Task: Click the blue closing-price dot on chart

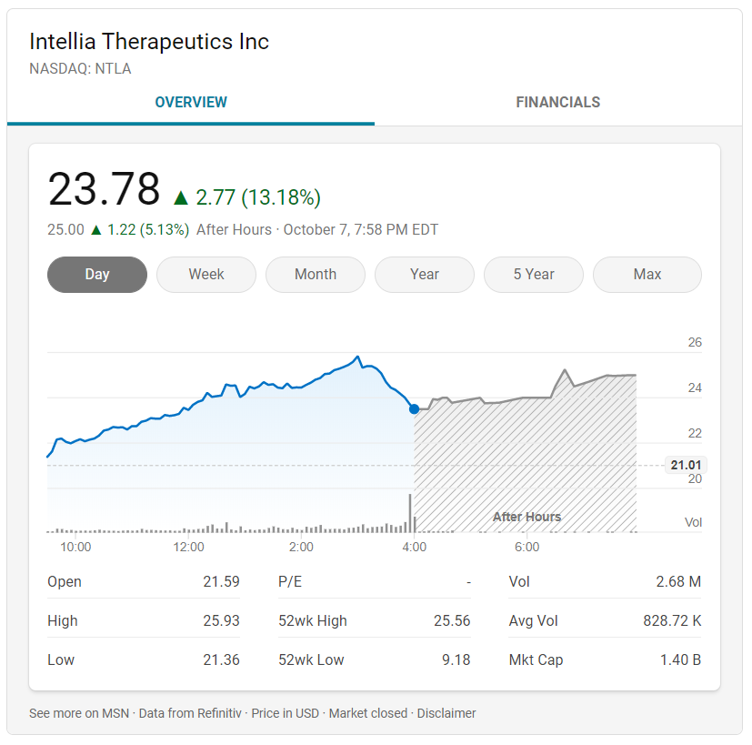Action: pos(415,409)
